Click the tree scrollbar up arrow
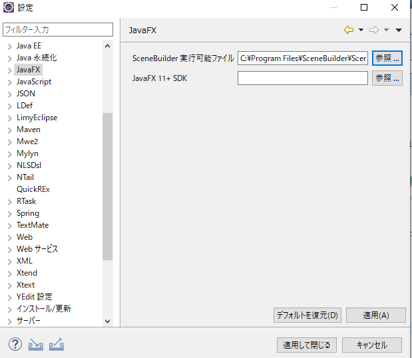The width and height of the screenshot is (412, 358). [107, 46]
